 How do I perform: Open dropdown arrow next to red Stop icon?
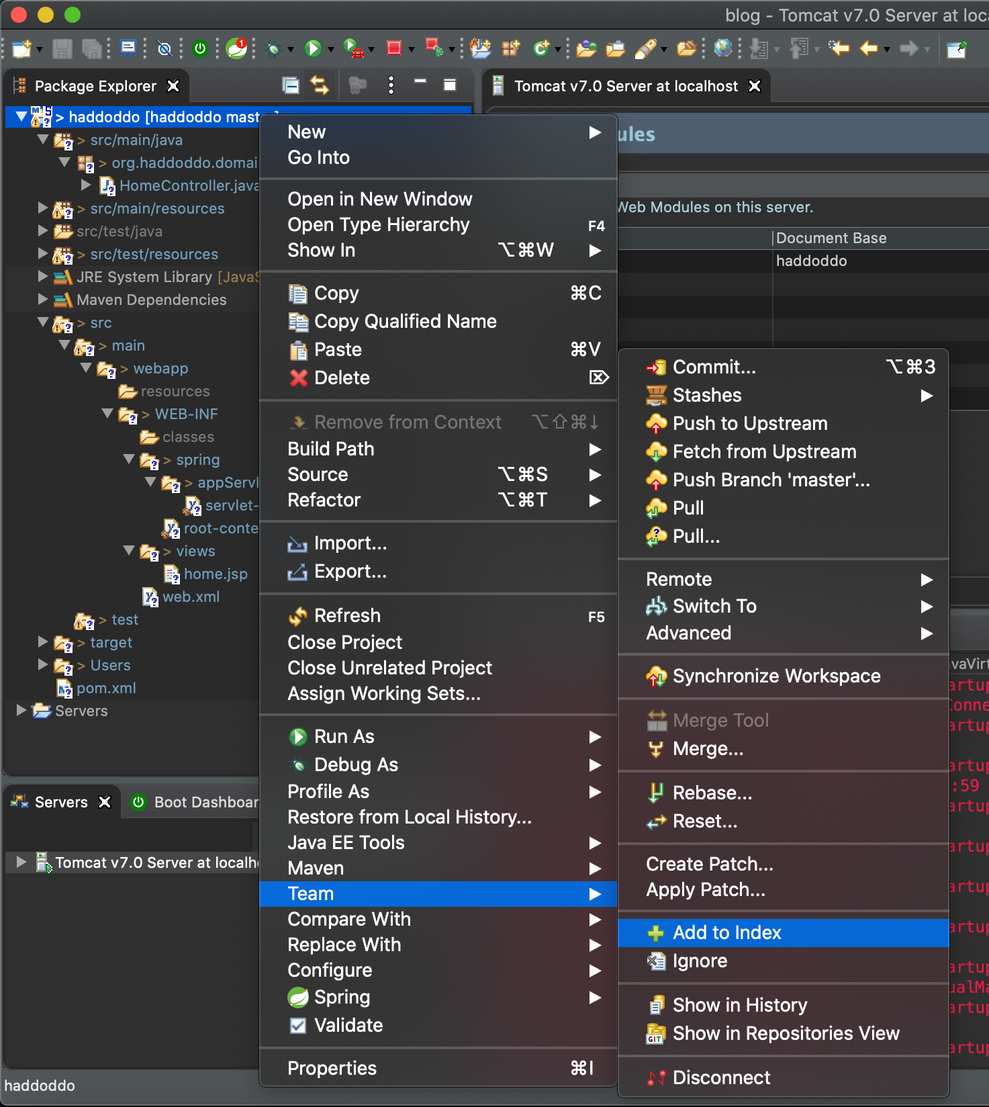pos(411,49)
